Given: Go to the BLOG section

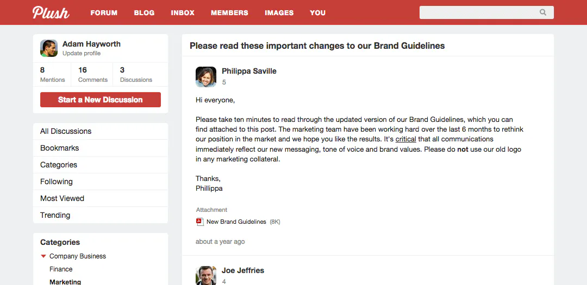Looking at the screenshot, I should [144, 12].
